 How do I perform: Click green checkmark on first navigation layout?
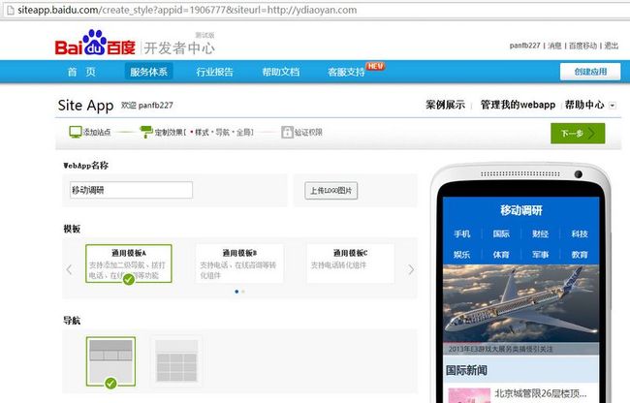click(110, 383)
